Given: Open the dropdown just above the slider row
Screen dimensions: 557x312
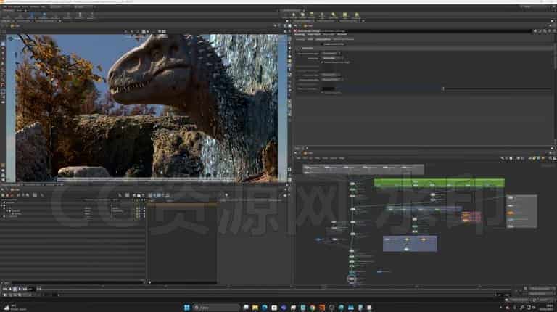Looking at the screenshot, I should coord(331,80).
